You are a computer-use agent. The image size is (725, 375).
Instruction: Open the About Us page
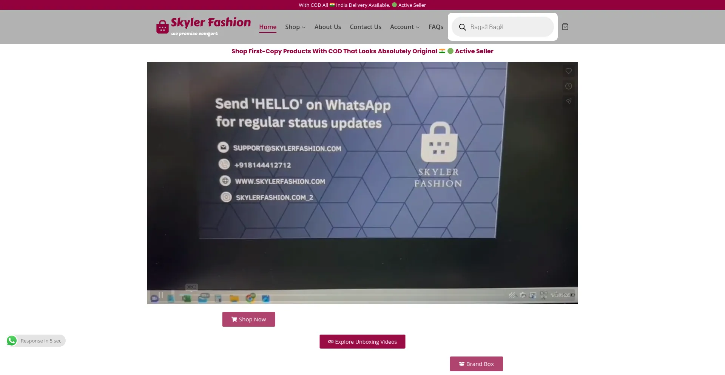(x=327, y=27)
